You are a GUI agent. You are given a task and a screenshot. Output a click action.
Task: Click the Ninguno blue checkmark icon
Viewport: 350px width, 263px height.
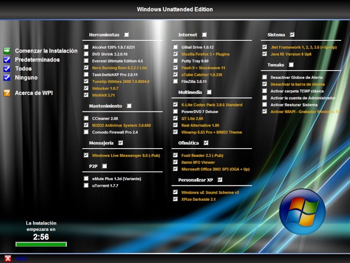pos(7,78)
